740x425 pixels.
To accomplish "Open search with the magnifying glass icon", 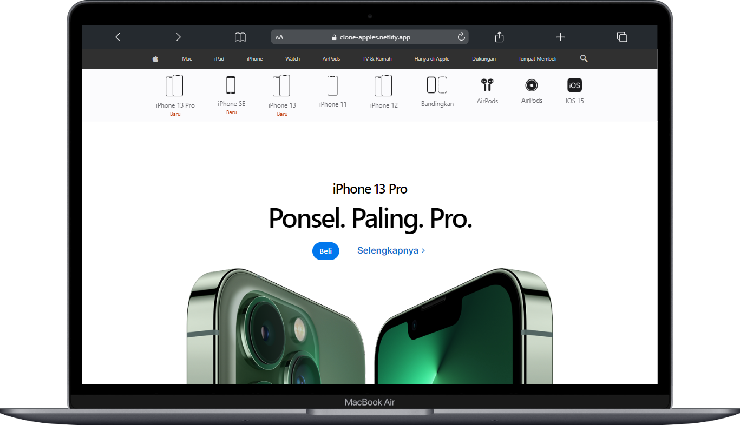I will pyautogui.click(x=584, y=58).
